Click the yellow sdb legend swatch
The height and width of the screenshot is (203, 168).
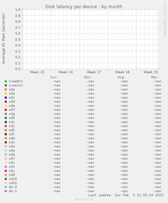(6, 94)
